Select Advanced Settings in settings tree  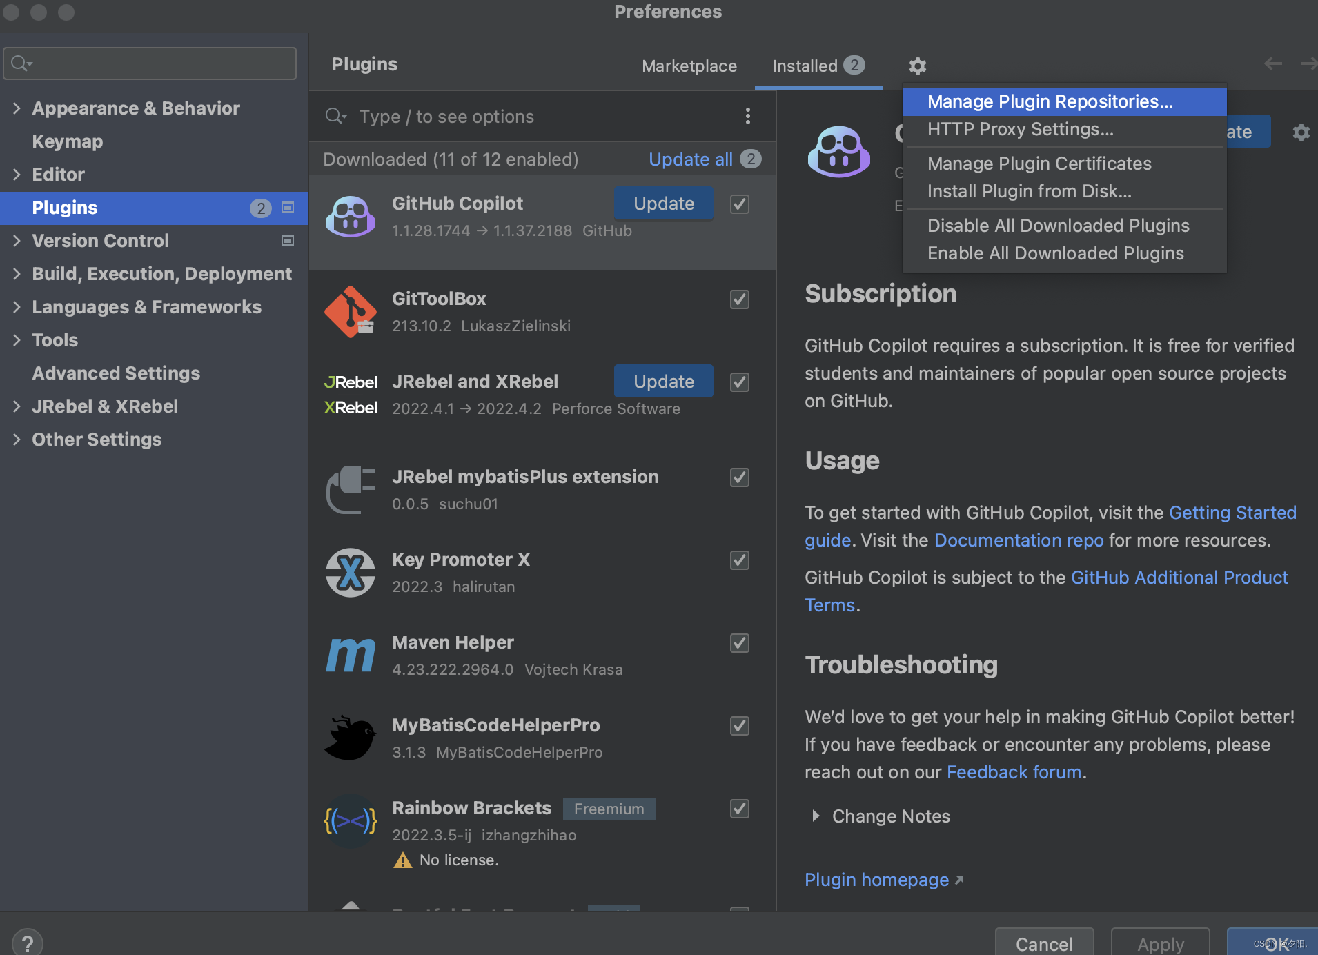(x=116, y=373)
